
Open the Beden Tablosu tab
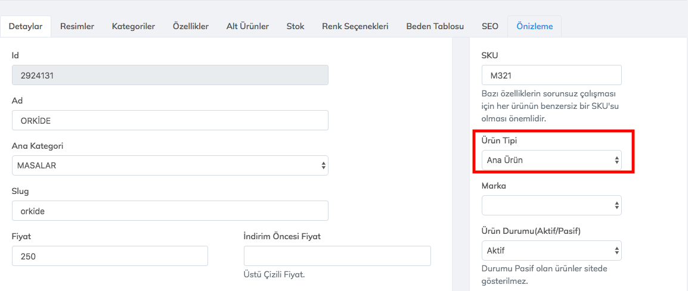pyautogui.click(x=435, y=26)
